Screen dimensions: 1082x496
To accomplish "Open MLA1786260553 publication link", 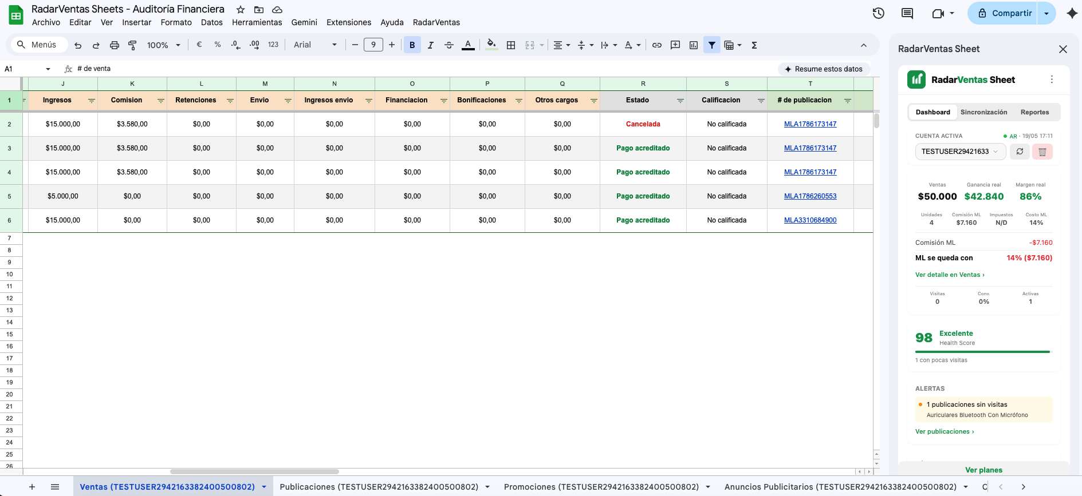I will (810, 196).
